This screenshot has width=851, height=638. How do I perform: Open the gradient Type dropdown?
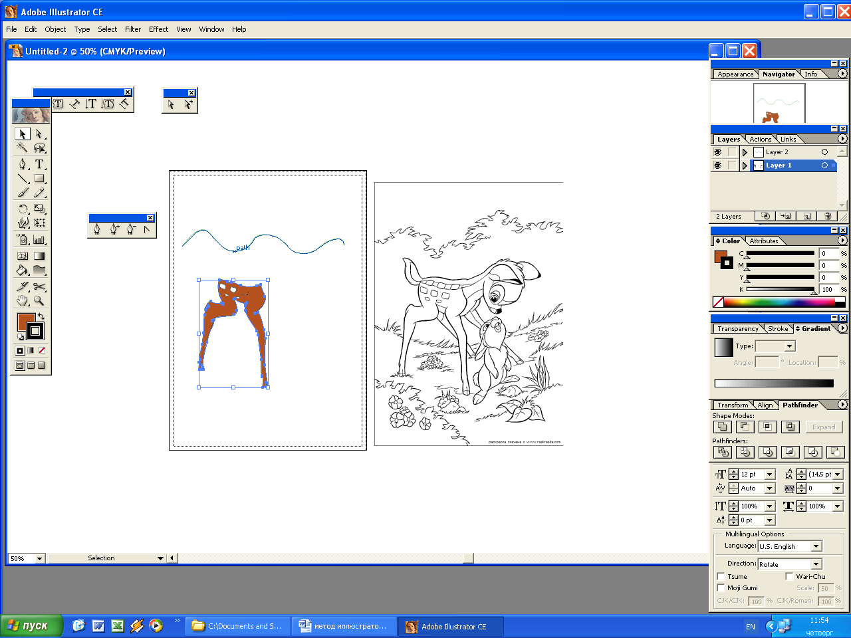pos(790,346)
